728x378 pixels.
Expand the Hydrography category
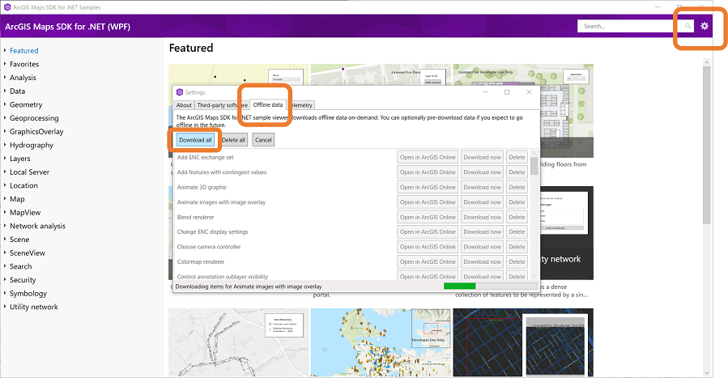click(5, 145)
